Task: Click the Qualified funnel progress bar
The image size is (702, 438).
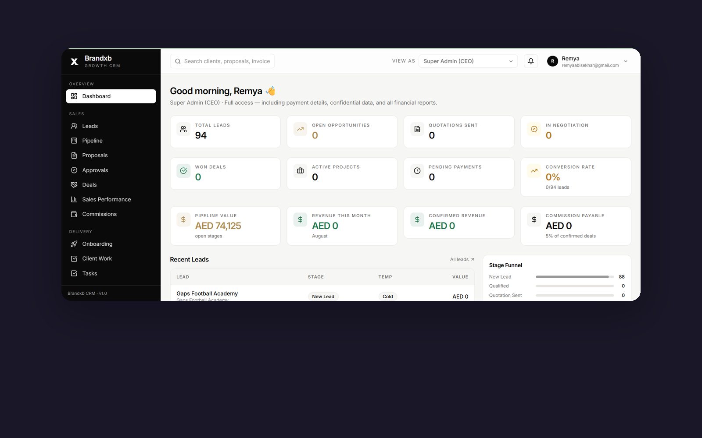Action: click(x=575, y=286)
